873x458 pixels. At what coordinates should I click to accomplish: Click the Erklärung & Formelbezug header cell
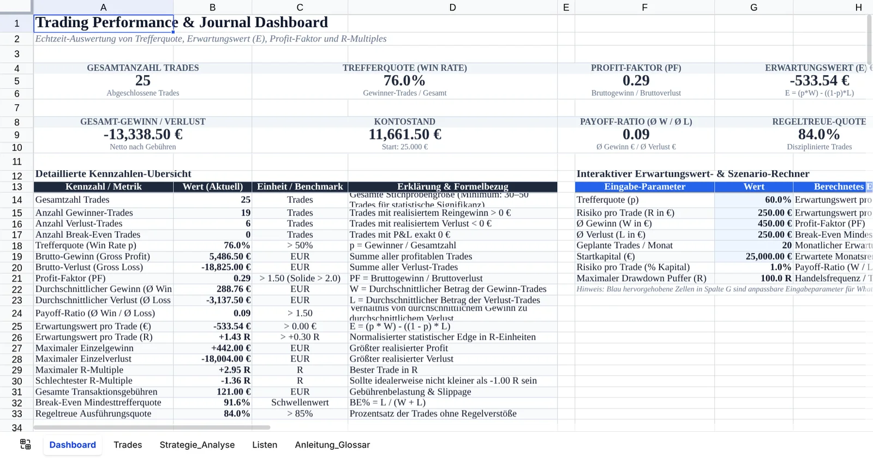(x=452, y=187)
